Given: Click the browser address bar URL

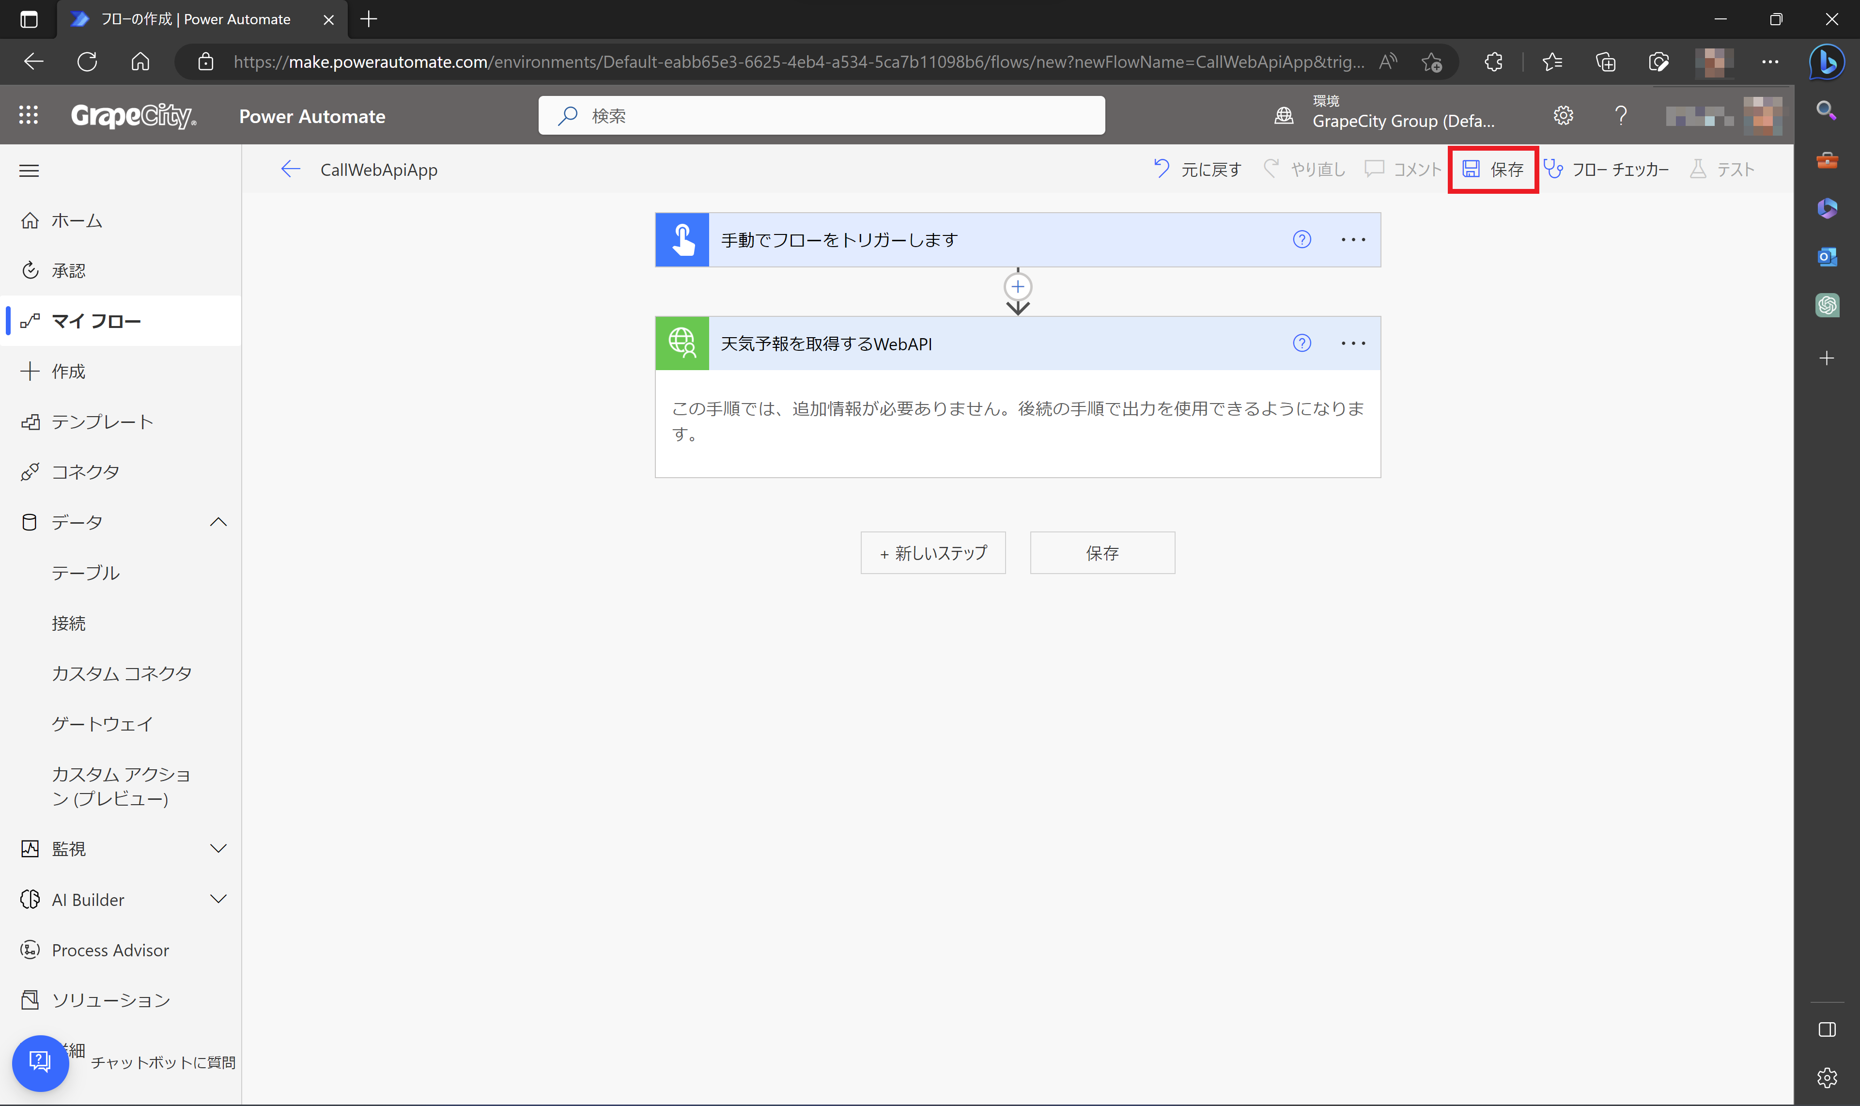Looking at the screenshot, I should pyautogui.click(x=799, y=62).
